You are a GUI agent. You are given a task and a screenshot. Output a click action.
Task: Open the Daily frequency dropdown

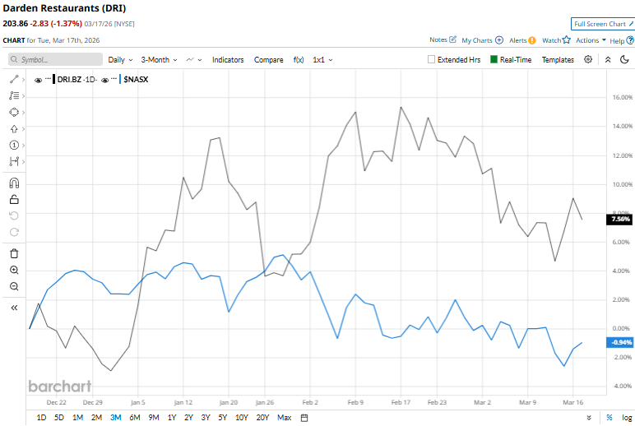(120, 60)
